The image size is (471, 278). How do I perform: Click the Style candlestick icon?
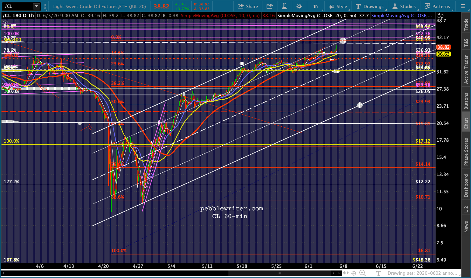coord(332,6)
